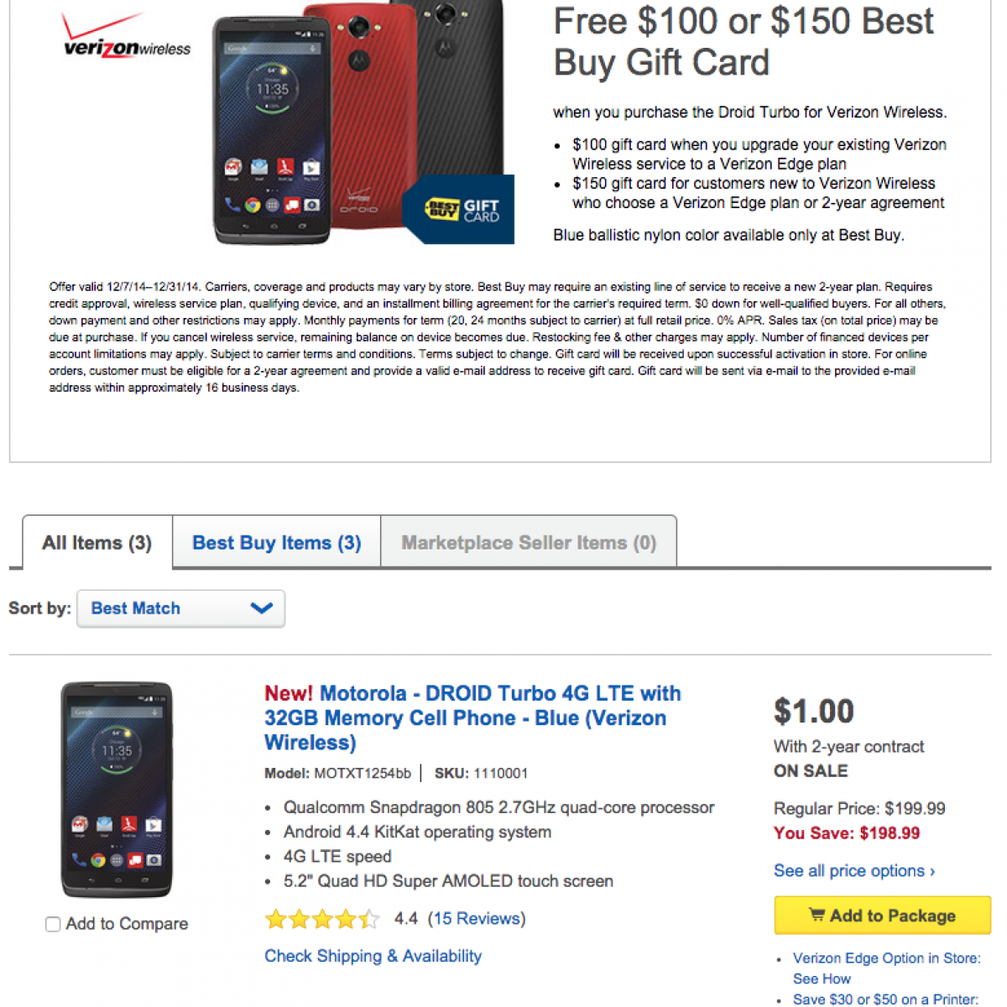1007x1007 pixels.
Task: Click the $1.00 sale price
Action: pyautogui.click(x=813, y=712)
